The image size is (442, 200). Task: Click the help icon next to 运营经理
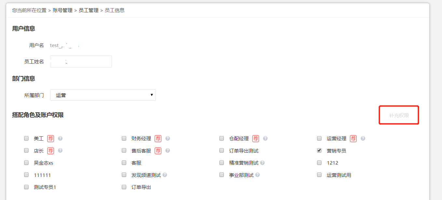coord(363,139)
